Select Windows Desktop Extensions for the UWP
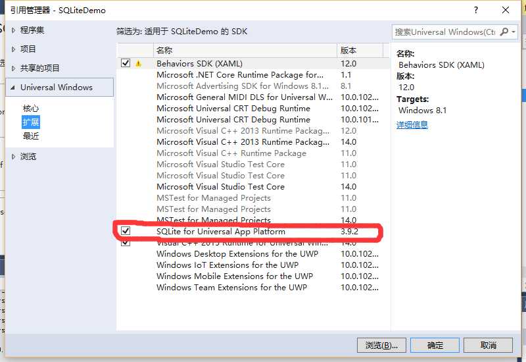This screenshot has width=526, height=362. [x=253, y=253]
